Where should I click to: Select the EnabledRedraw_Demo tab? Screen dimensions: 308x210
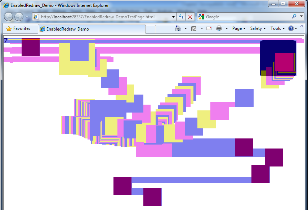coord(91,29)
